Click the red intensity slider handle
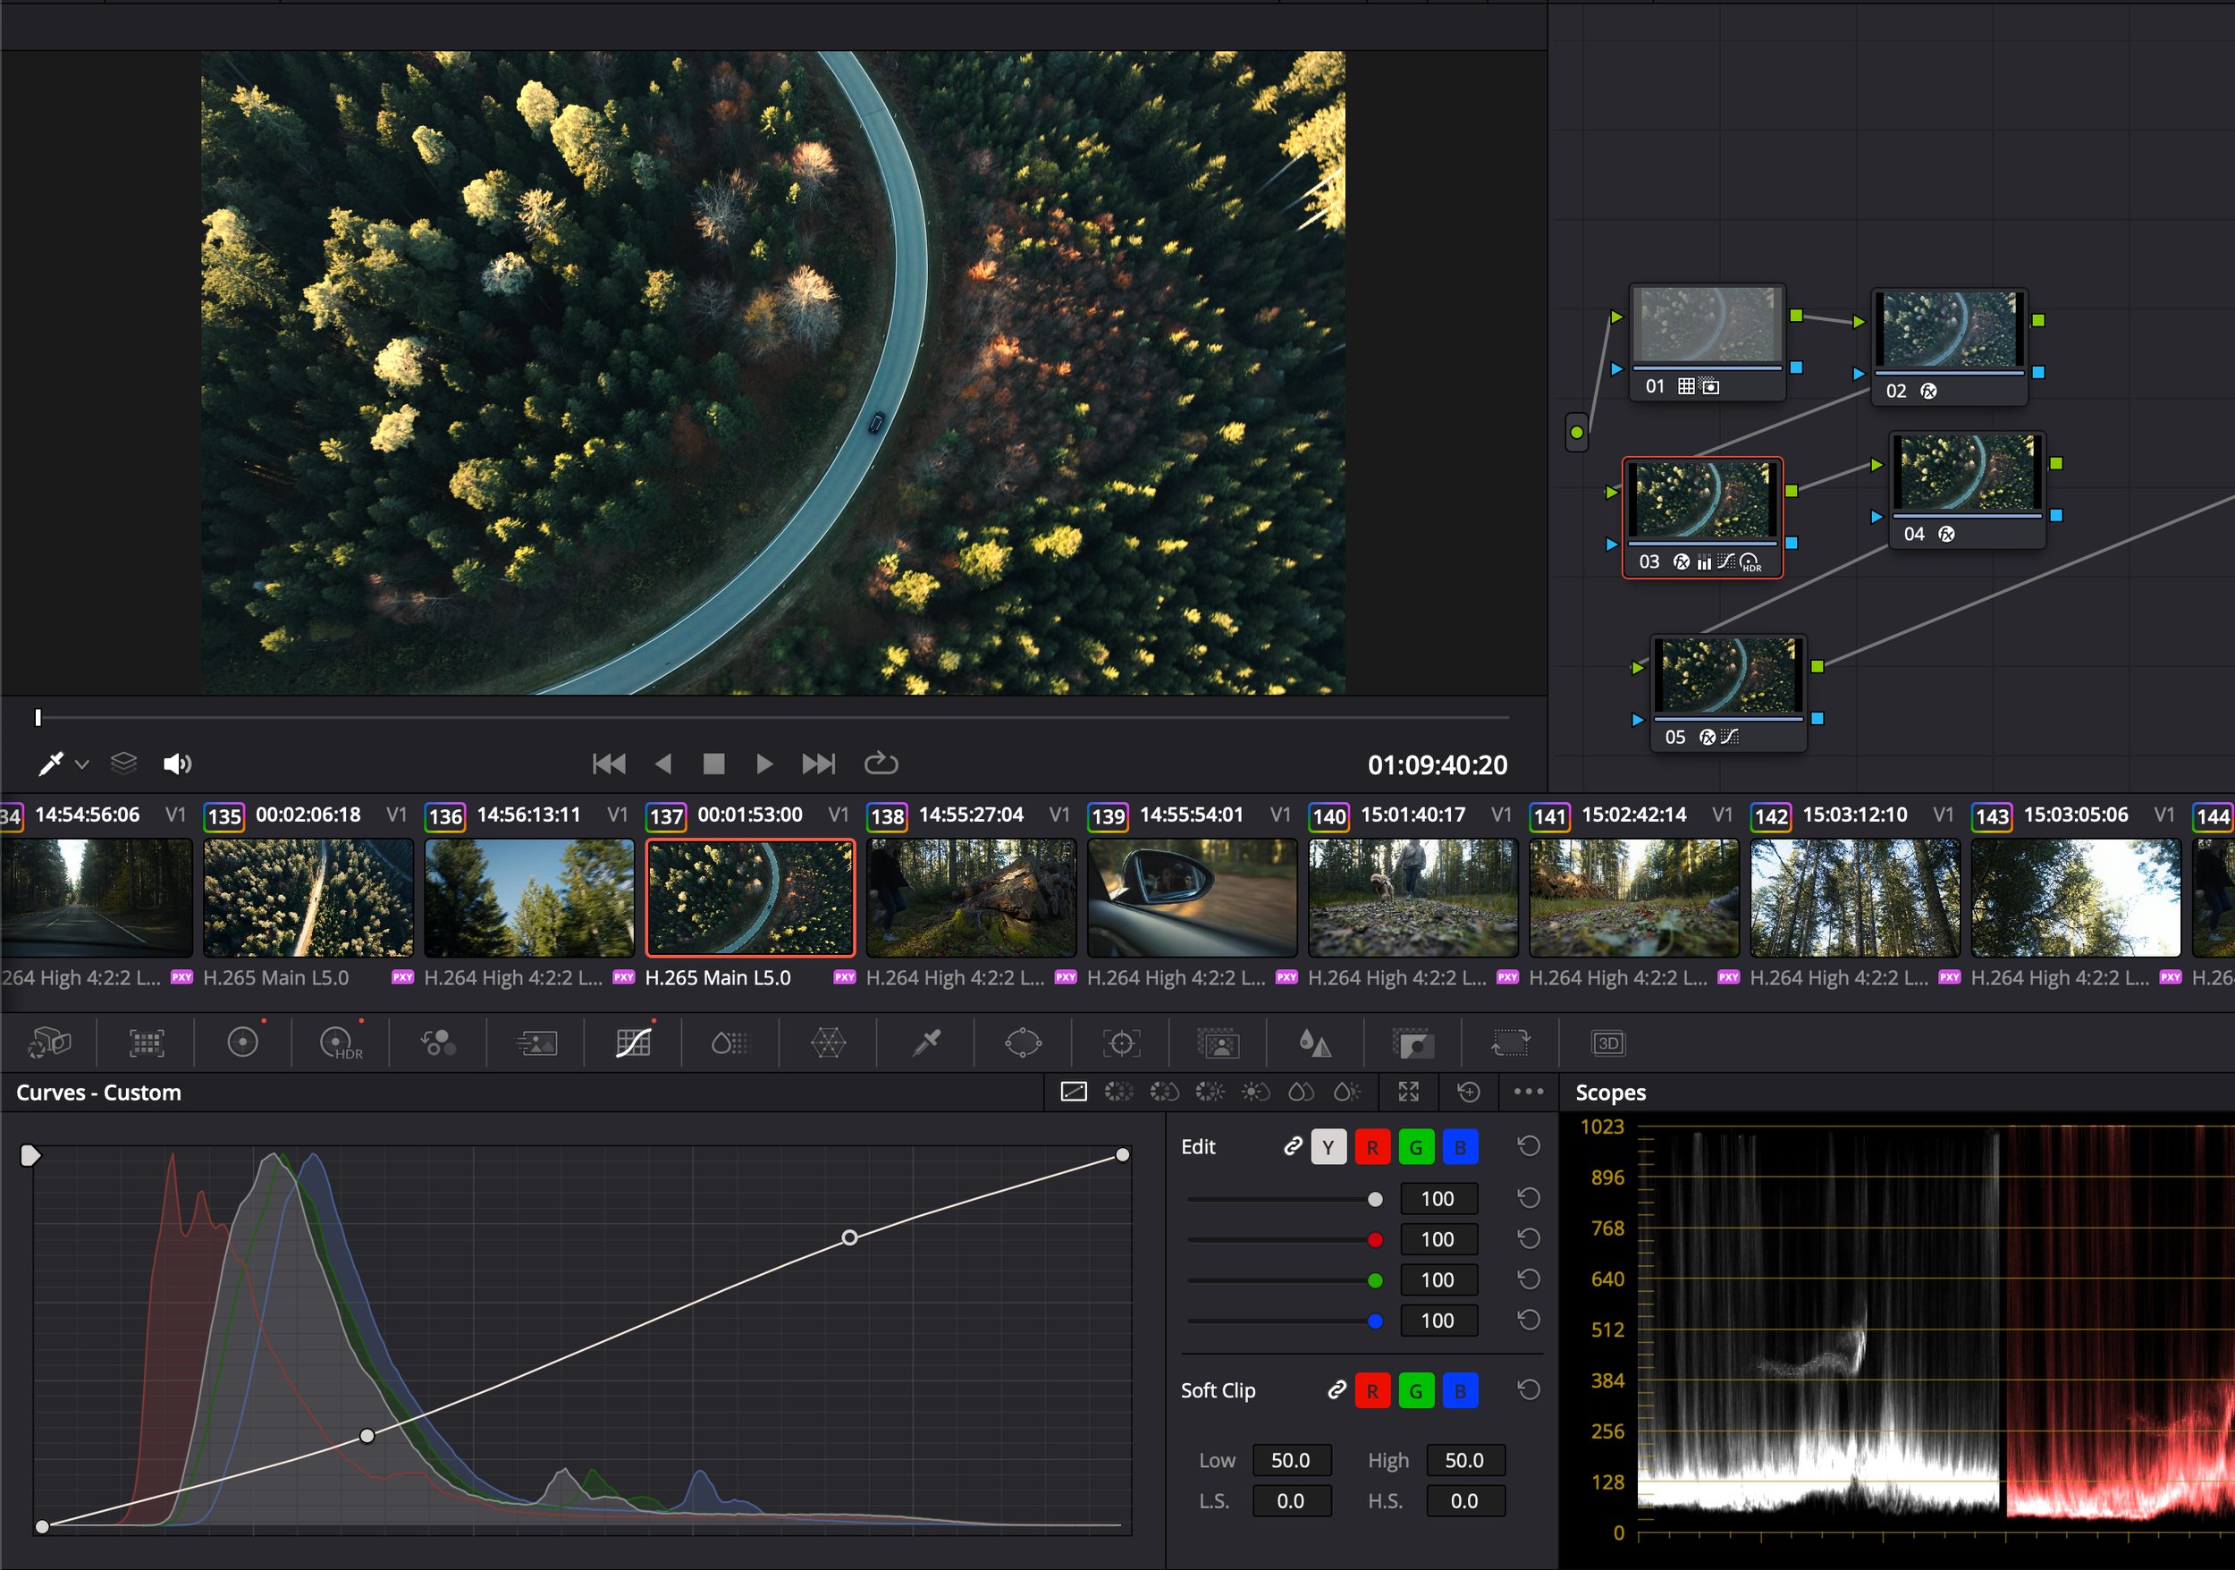 tap(1374, 1240)
